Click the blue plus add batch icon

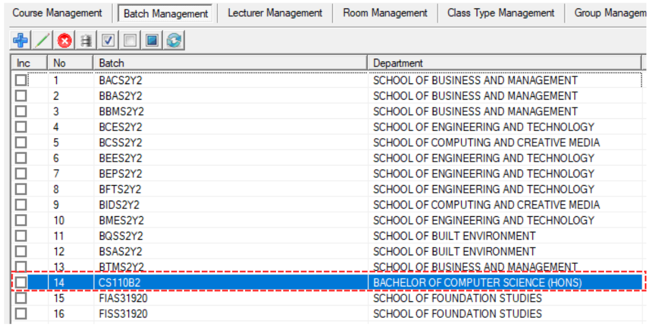click(21, 40)
